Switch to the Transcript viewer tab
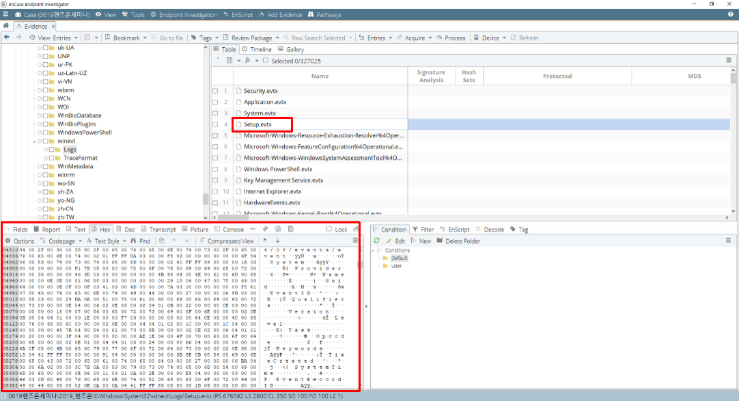Screen dimensions: 739x401 158,230
